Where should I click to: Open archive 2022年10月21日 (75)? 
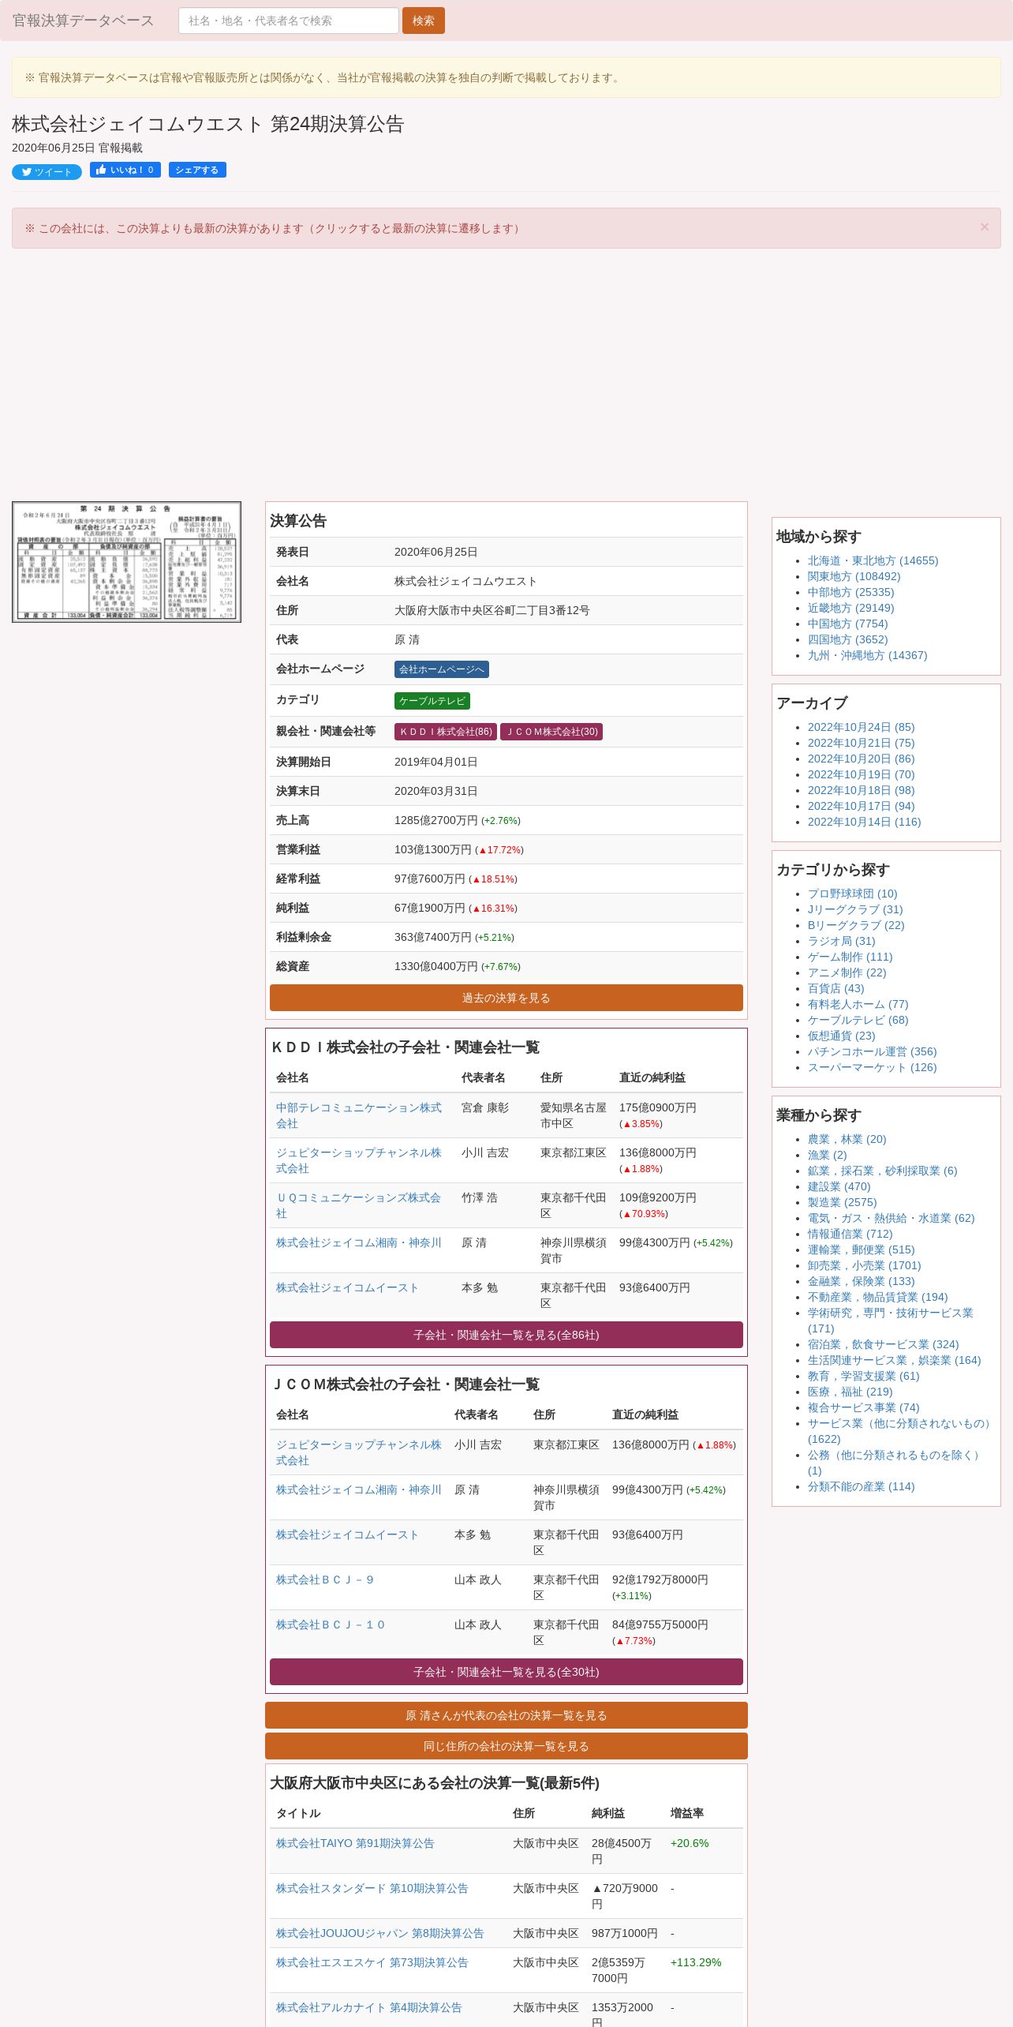pos(862,743)
